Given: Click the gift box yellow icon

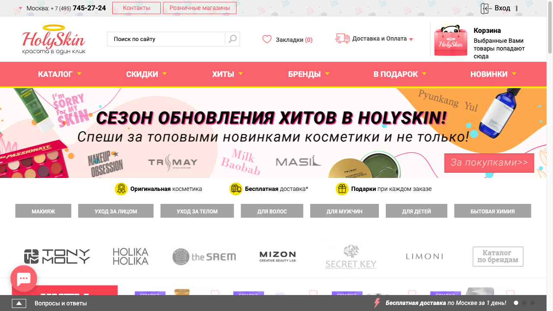Looking at the screenshot, I should coord(342,189).
